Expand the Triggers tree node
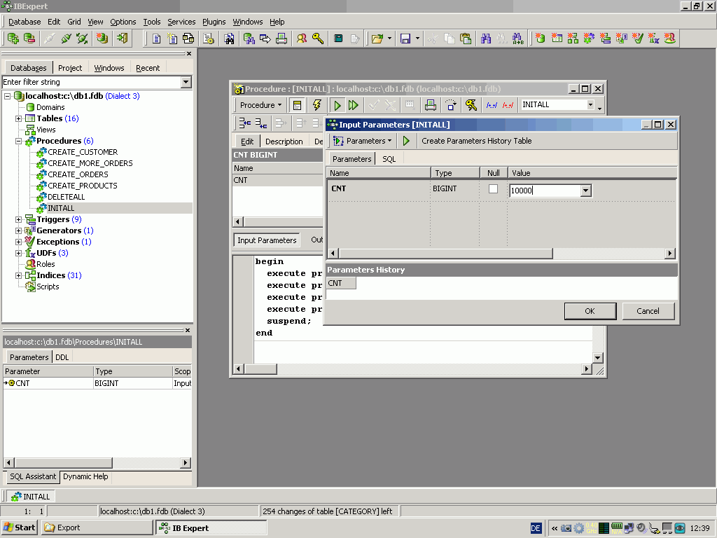This screenshot has height=538, width=717. [x=19, y=219]
